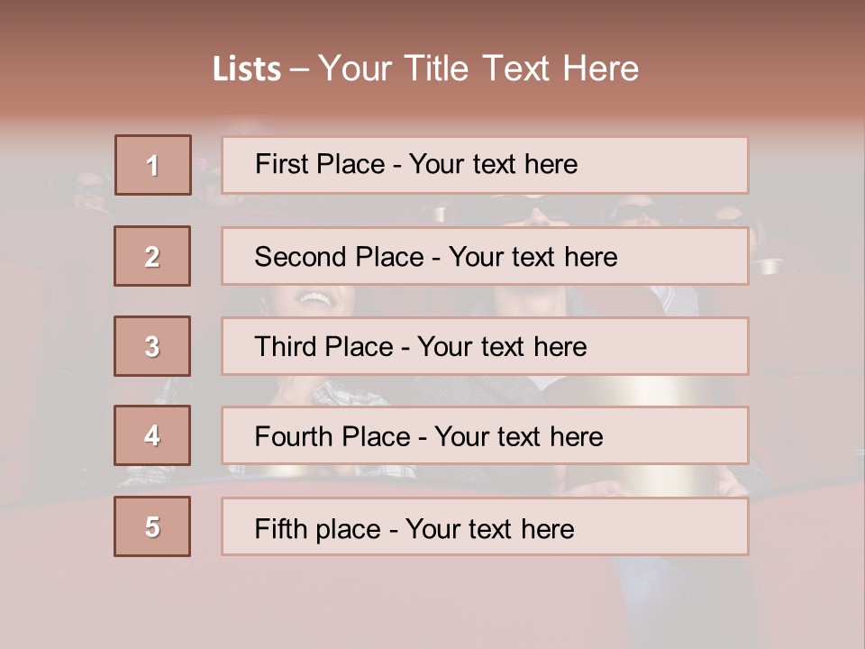The image size is (865, 649).
Task: Click 'First Place' words in list
Action: pos(319,164)
